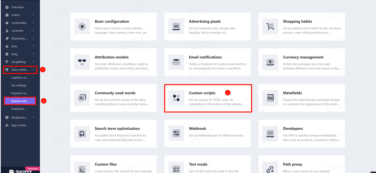
Task: Open Advertising pixels settings title
Action: tap(205, 21)
